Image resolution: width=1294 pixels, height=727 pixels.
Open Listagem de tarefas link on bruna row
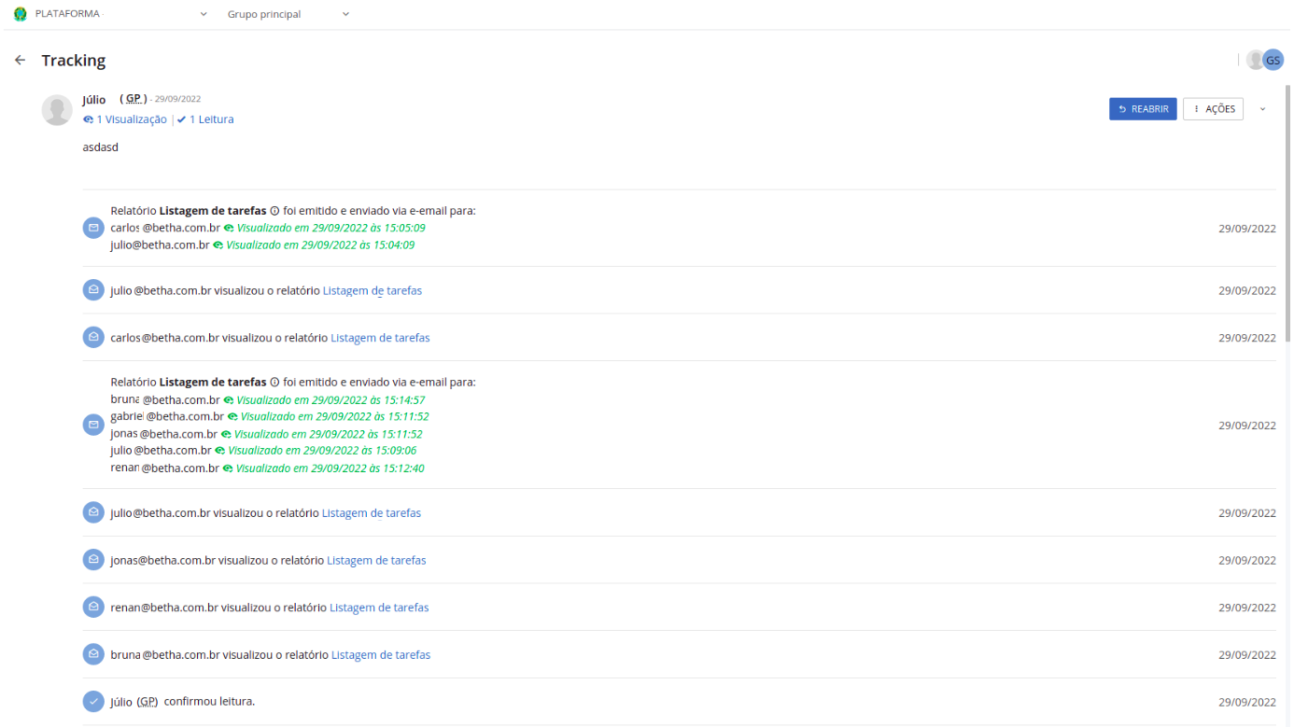pyautogui.click(x=381, y=654)
